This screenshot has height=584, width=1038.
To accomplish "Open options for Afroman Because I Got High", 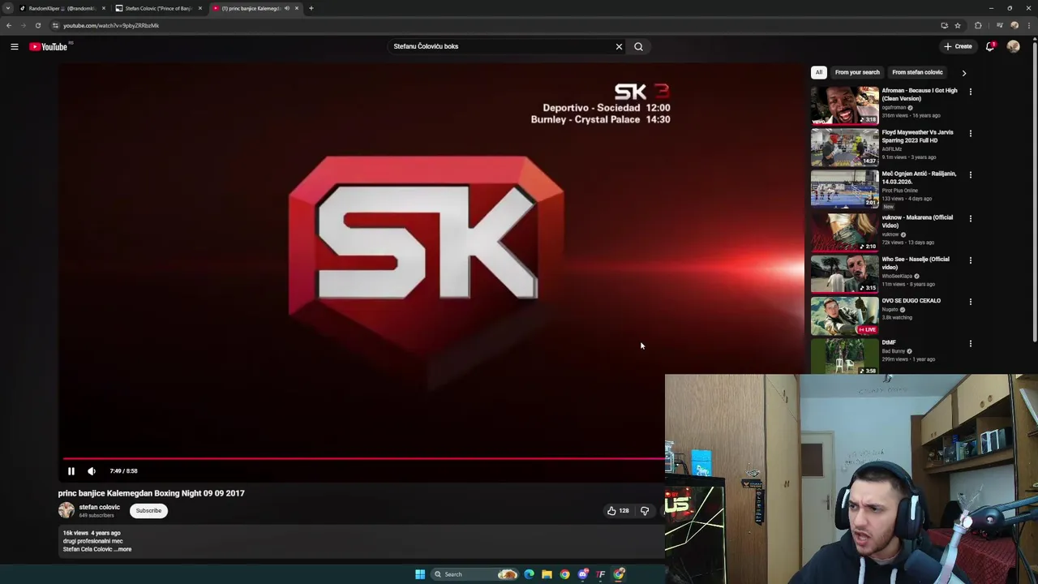I will (970, 92).
